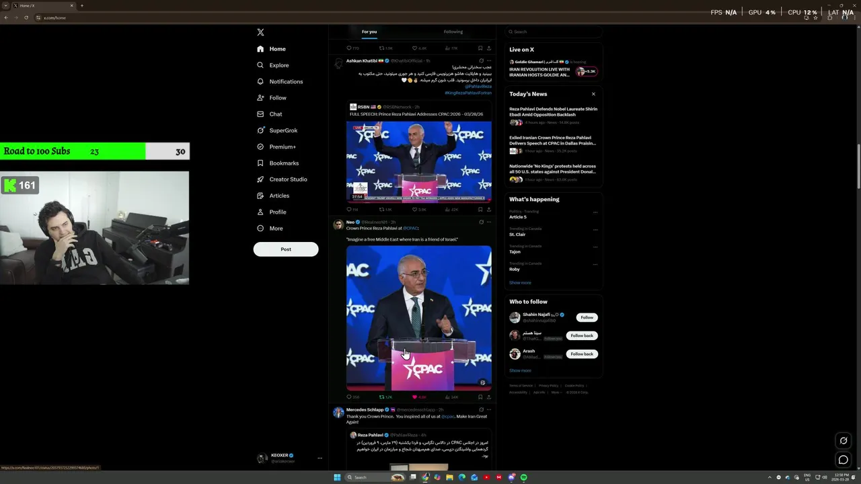This screenshot has width=861, height=484.
Task: Click the Windows Start button
Action: pyautogui.click(x=337, y=477)
